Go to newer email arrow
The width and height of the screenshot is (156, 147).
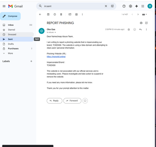coord(132,14)
